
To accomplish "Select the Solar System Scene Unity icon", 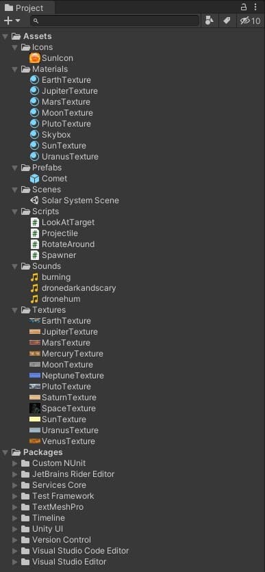I will pyautogui.click(x=35, y=200).
